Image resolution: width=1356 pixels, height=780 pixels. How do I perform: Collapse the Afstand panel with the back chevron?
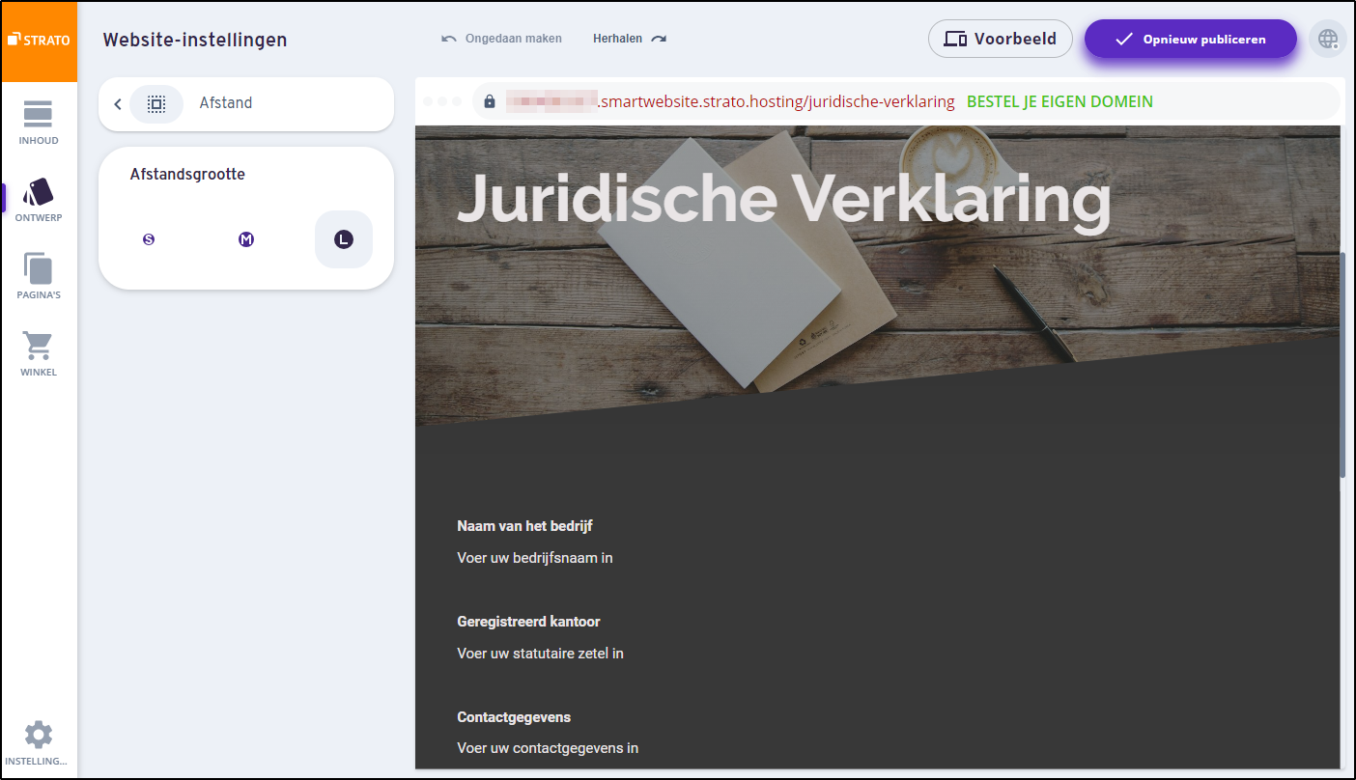(x=118, y=103)
